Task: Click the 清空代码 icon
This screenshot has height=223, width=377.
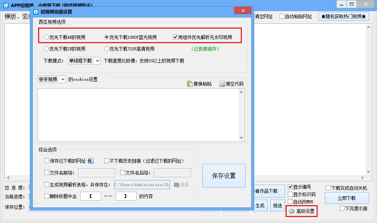Action: [222, 84]
